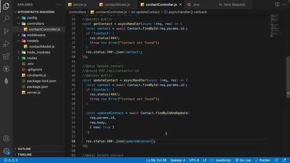290x163 pixels.
Task: Open the Run and Debug view
Action: coord(6,44)
